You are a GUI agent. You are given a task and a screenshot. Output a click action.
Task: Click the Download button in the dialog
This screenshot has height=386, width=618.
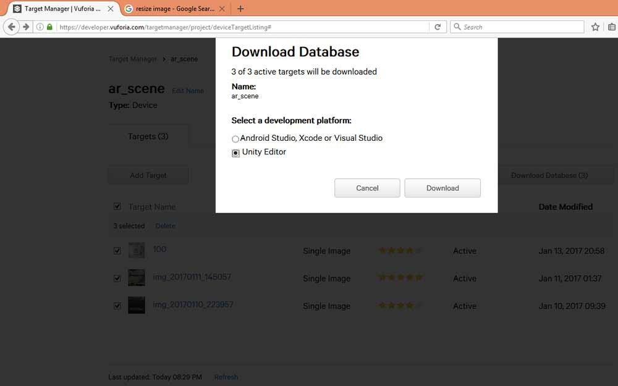tap(442, 188)
